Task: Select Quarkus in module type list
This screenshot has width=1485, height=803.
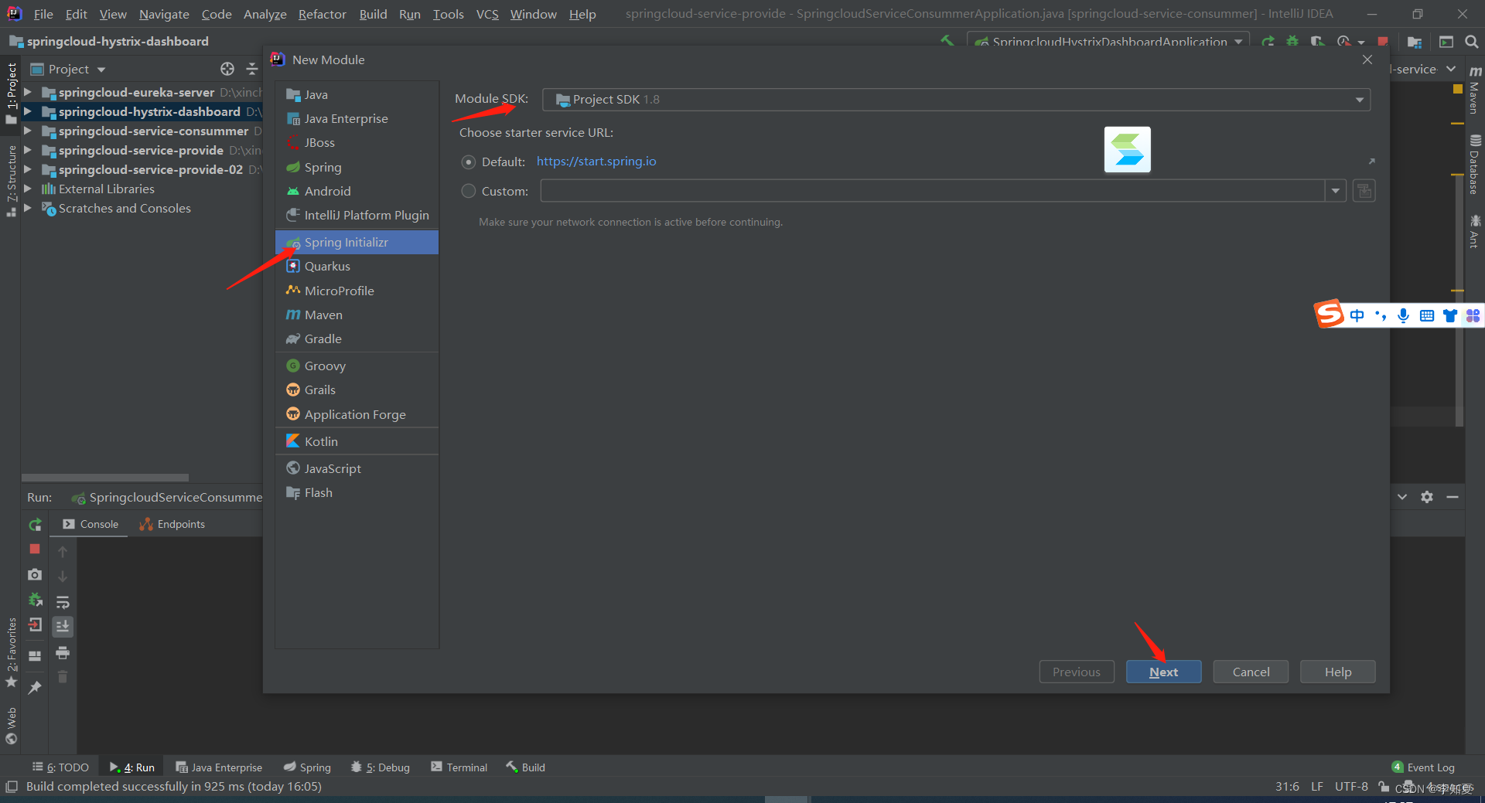Action: click(357, 266)
